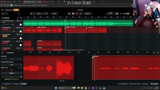Open File Explorer from the taskbar
The image size is (160, 90).
point(82,88)
